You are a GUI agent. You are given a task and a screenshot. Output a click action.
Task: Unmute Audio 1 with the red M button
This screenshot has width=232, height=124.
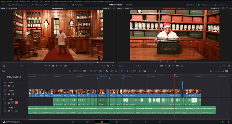click(x=17, y=103)
